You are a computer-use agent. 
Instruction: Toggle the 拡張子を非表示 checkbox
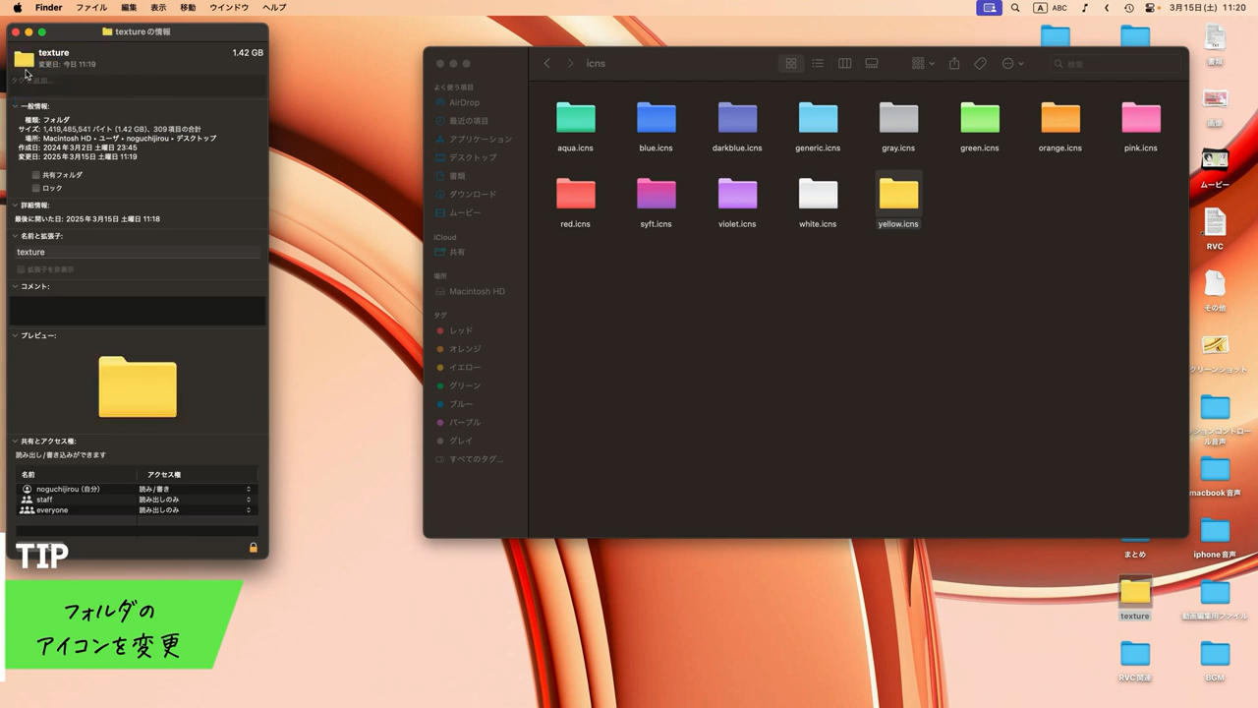coord(21,269)
